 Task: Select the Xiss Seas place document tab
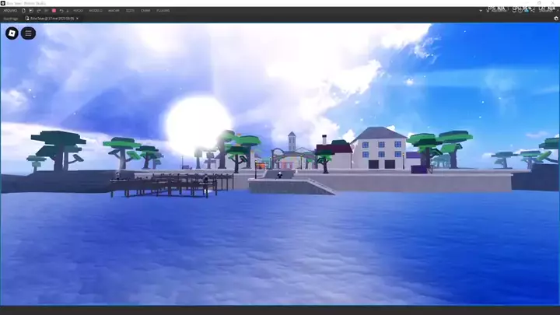49,18
